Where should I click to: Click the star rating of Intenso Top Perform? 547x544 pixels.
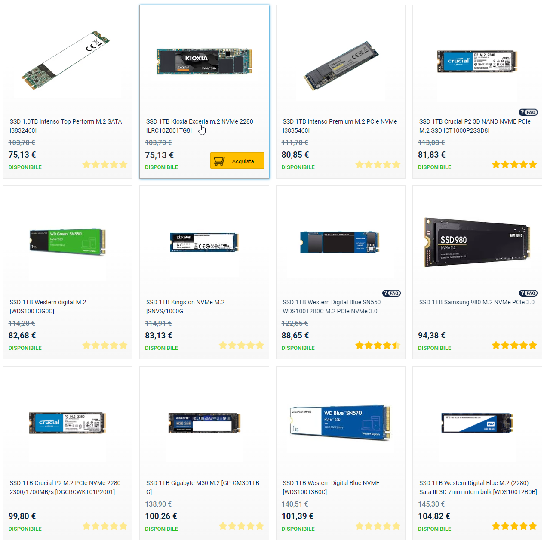(105, 164)
